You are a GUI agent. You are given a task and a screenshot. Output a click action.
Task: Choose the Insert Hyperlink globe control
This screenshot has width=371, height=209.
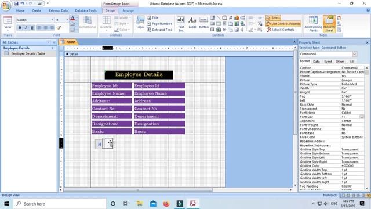coord(242,23)
